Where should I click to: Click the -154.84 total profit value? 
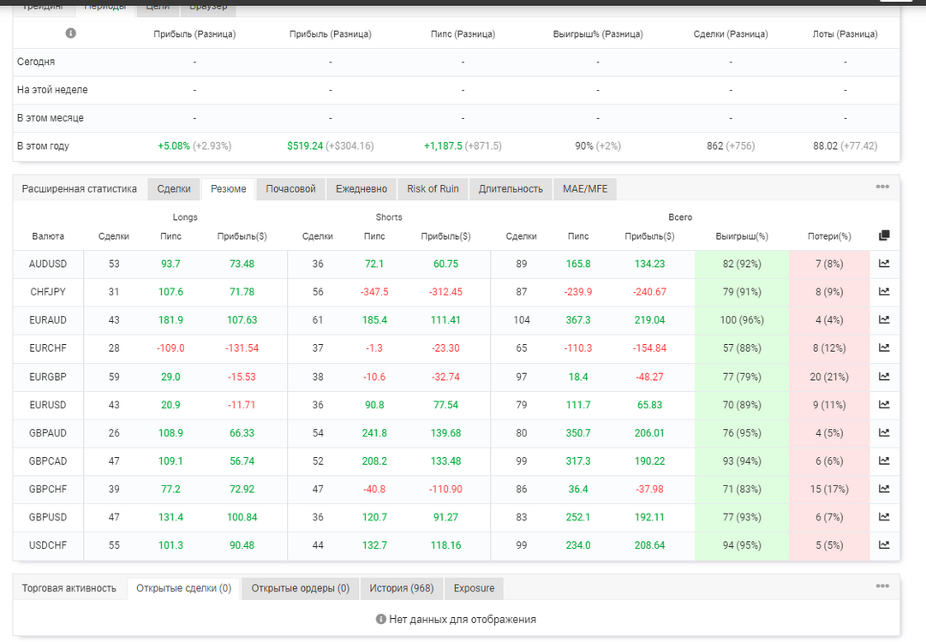(x=649, y=348)
